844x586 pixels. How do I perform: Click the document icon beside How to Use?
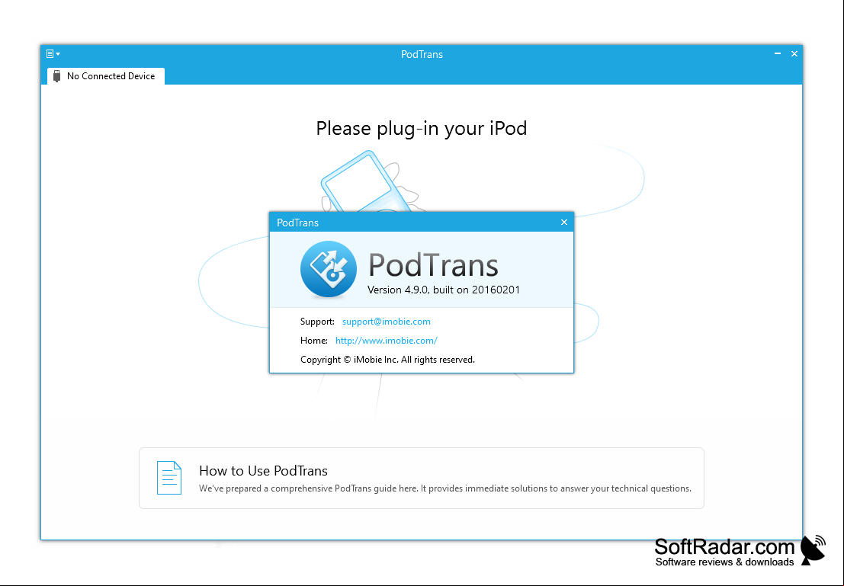(169, 477)
